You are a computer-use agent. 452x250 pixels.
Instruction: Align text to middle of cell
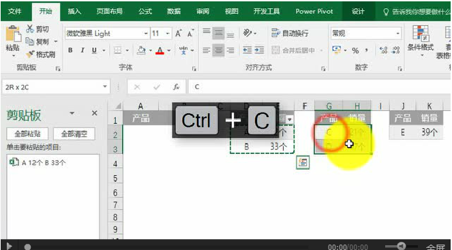pyautogui.click(x=219, y=33)
